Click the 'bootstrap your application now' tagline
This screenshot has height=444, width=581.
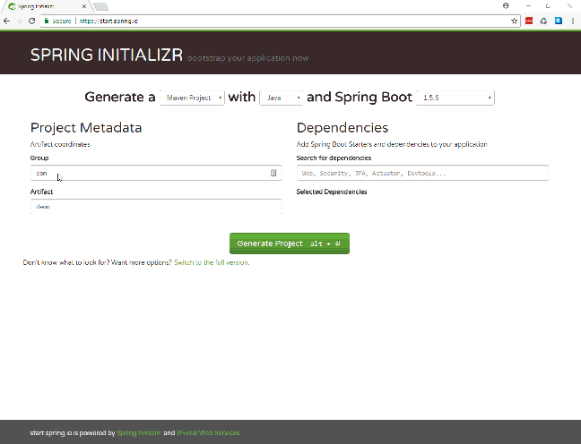247,58
